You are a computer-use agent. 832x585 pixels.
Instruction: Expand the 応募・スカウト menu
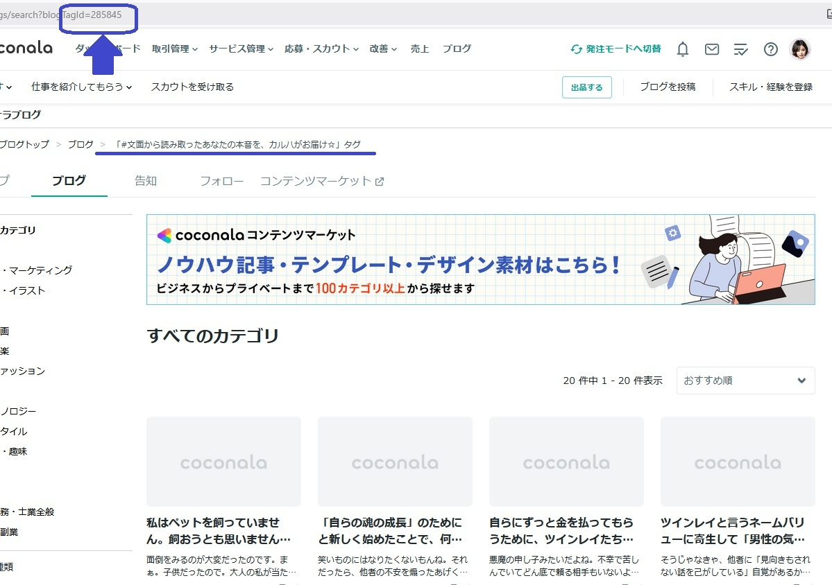tap(321, 49)
